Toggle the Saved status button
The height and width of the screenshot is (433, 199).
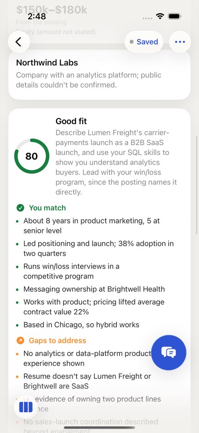click(144, 42)
